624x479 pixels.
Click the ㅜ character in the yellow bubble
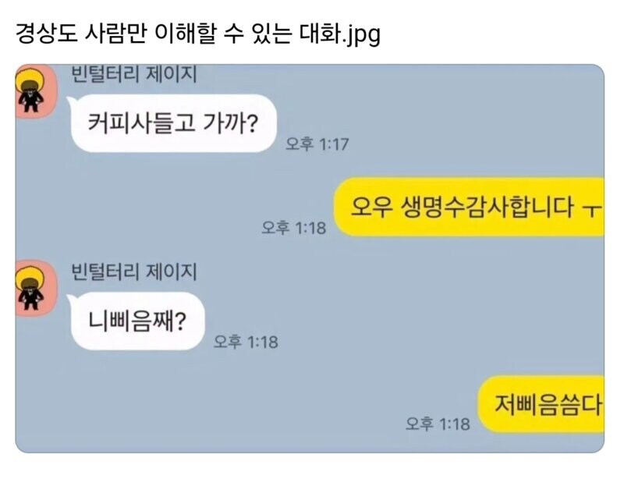(591, 209)
